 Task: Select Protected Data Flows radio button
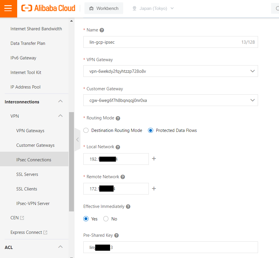pos(151,130)
